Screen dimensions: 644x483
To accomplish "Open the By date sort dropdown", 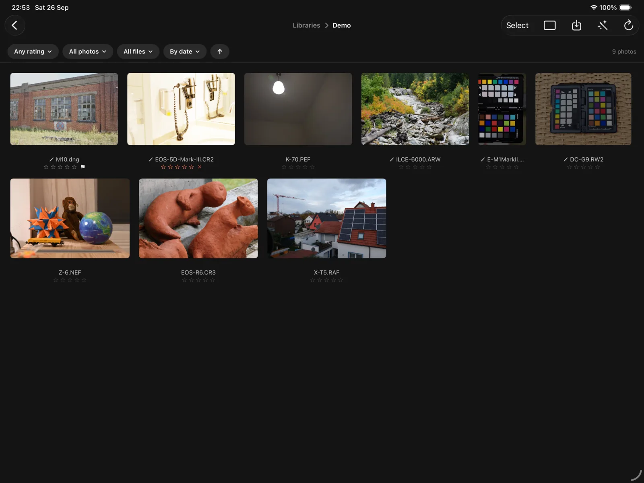I will [x=185, y=52].
